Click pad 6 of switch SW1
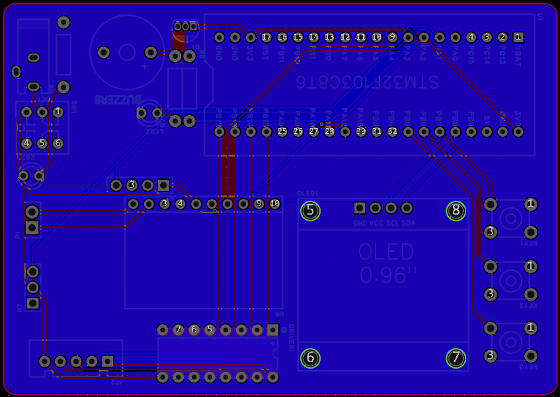The height and width of the screenshot is (397, 560). (x=58, y=143)
